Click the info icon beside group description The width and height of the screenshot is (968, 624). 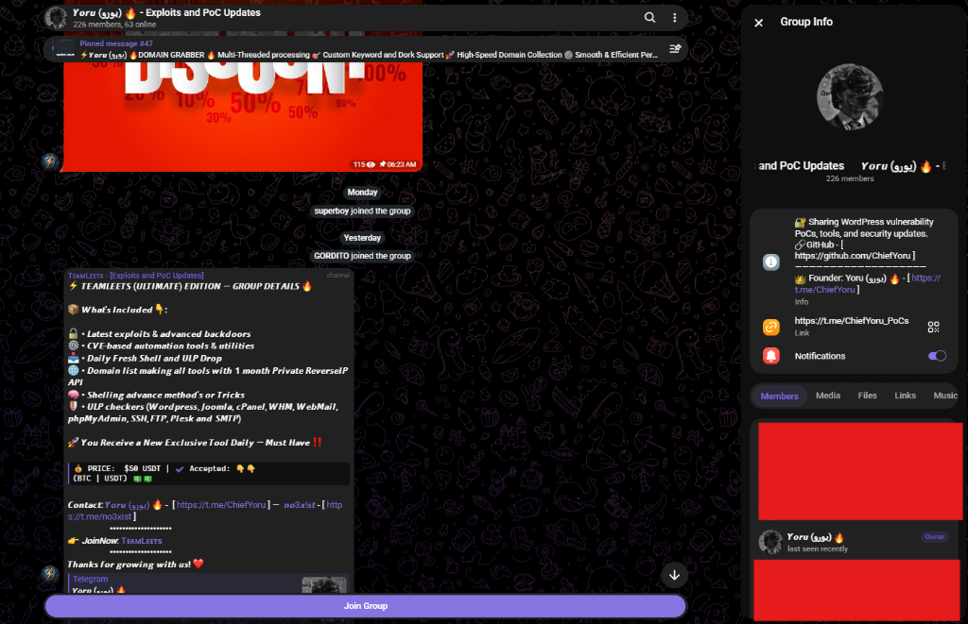click(771, 262)
